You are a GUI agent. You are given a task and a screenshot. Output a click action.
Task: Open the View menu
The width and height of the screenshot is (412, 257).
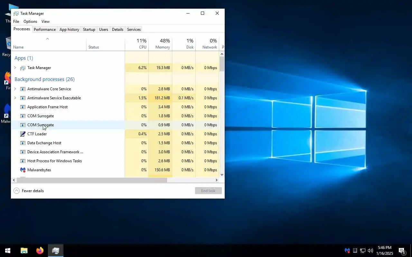[45, 22]
